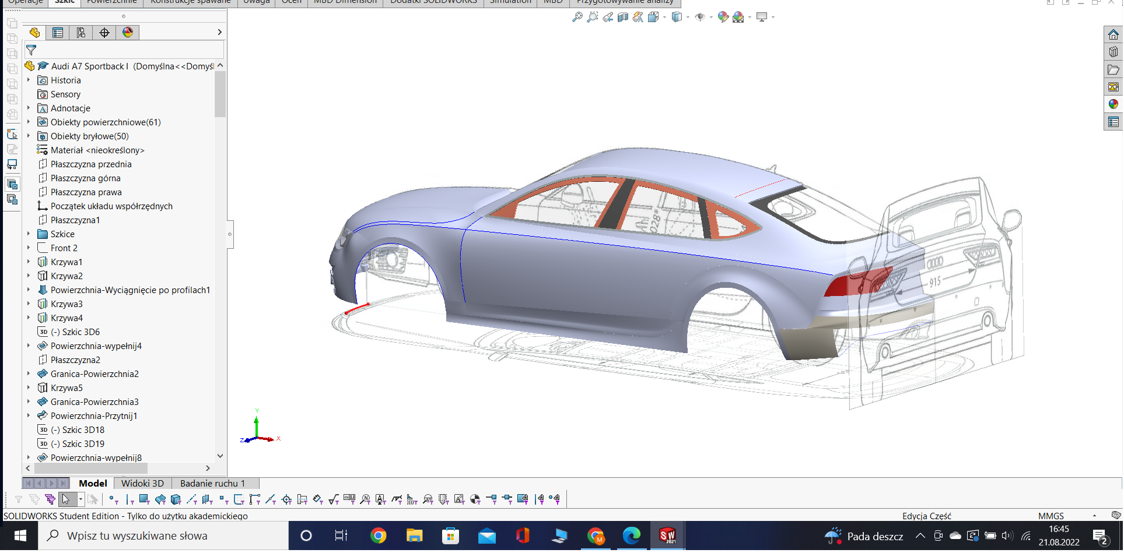Expand the Granica-Powierzchnia2 feature node

coord(28,374)
